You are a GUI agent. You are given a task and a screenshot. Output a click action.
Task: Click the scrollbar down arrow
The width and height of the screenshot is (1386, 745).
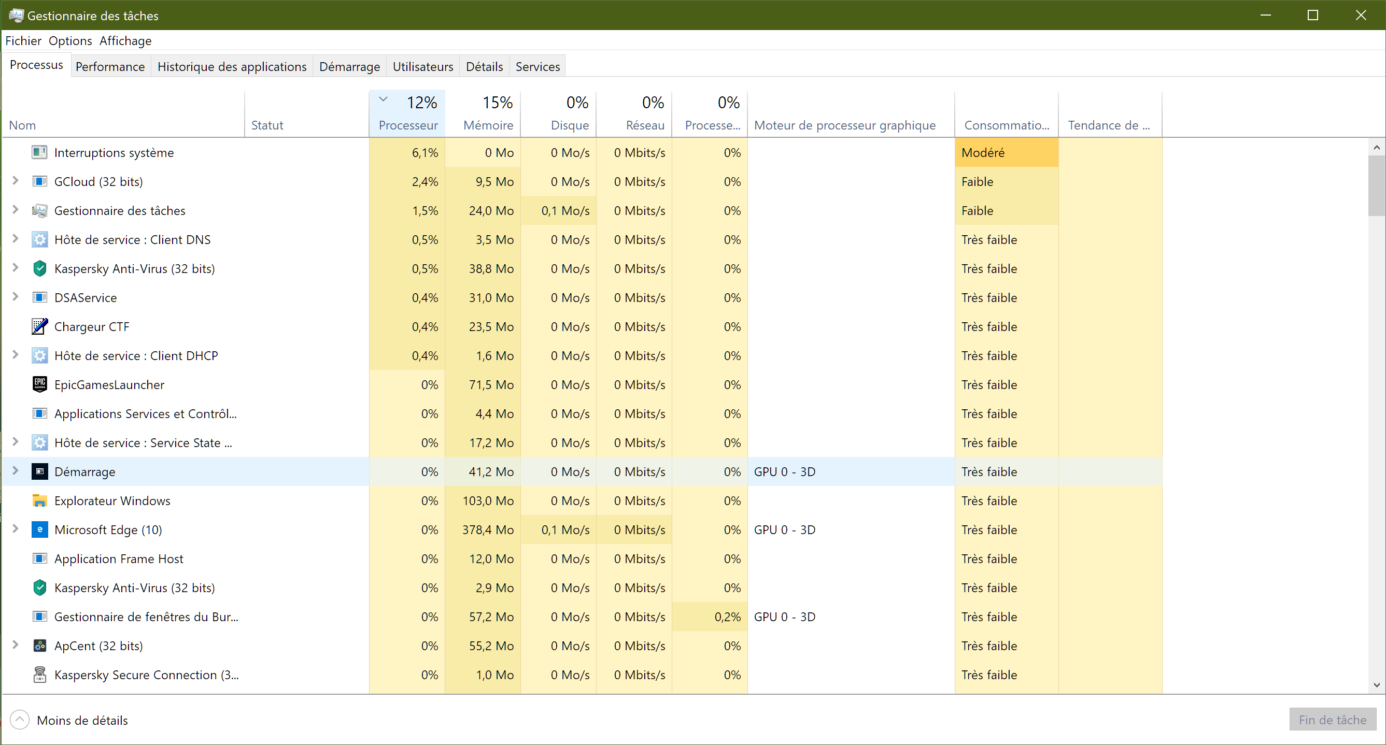pos(1376,685)
